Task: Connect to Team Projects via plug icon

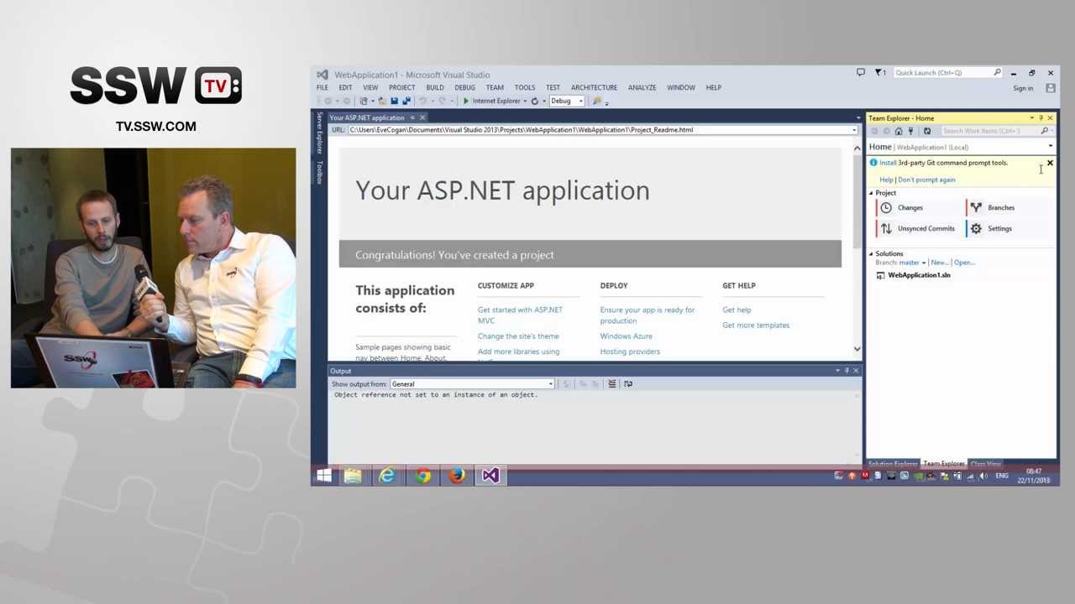Action: click(910, 131)
